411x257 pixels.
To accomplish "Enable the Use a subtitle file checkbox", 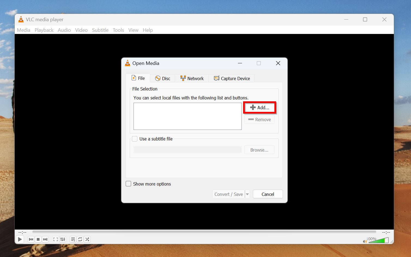I will coord(135,139).
